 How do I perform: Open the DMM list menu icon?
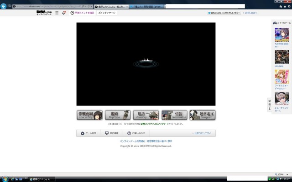pos(57,13)
